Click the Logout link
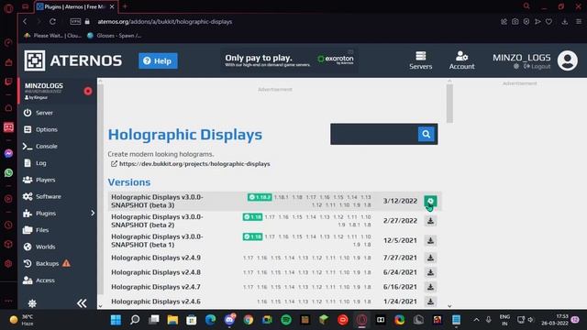Image resolution: width=587 pixels, height=330 pixels. tap(537, 66)
